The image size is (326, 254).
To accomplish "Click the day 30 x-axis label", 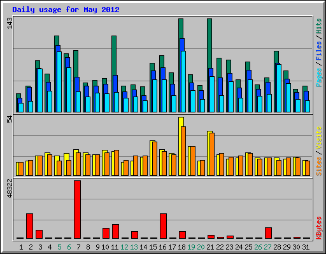I will tap(296, 247).
